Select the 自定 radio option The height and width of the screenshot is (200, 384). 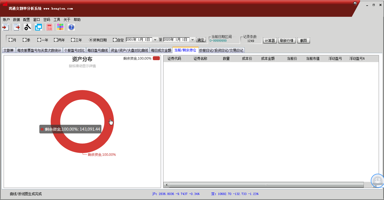click(x=118, y=40)
